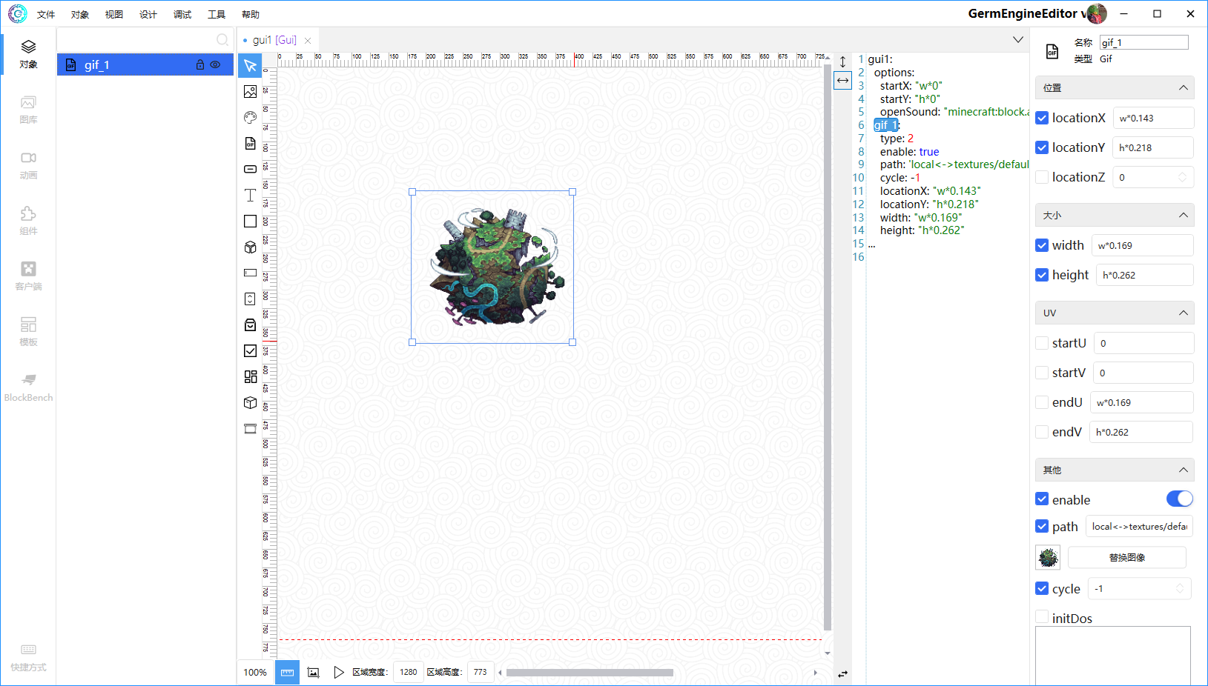Click the search icon in object panel
The height and width of the screenshot is (686, 1208).
click(x=222, y=40)
